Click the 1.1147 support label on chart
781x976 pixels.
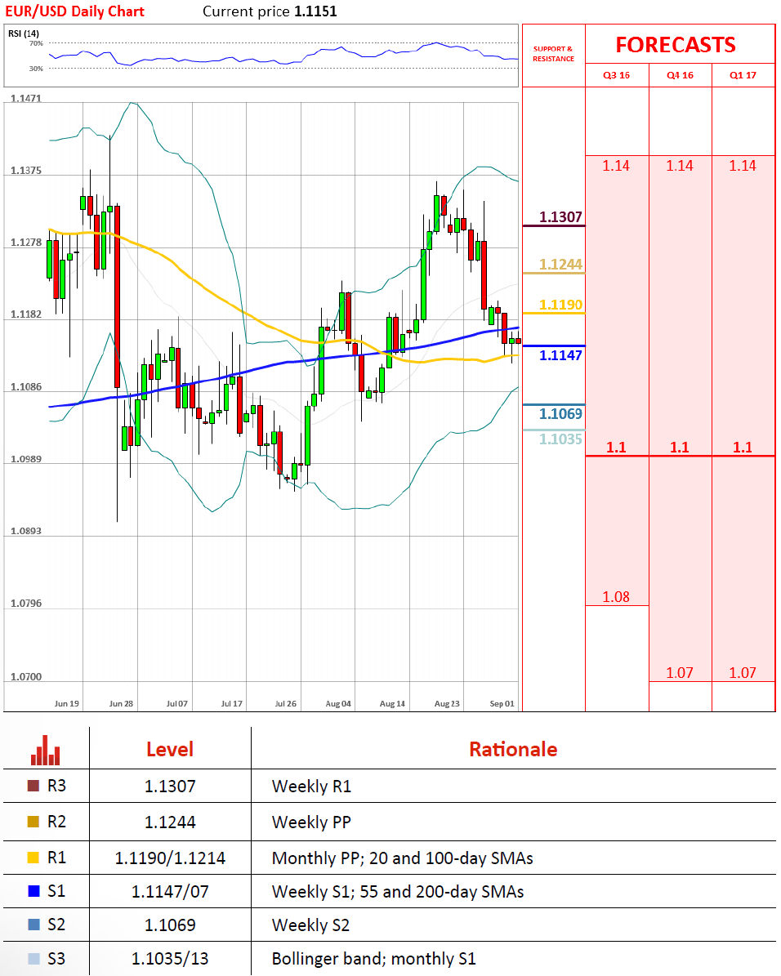click(560, 355)
